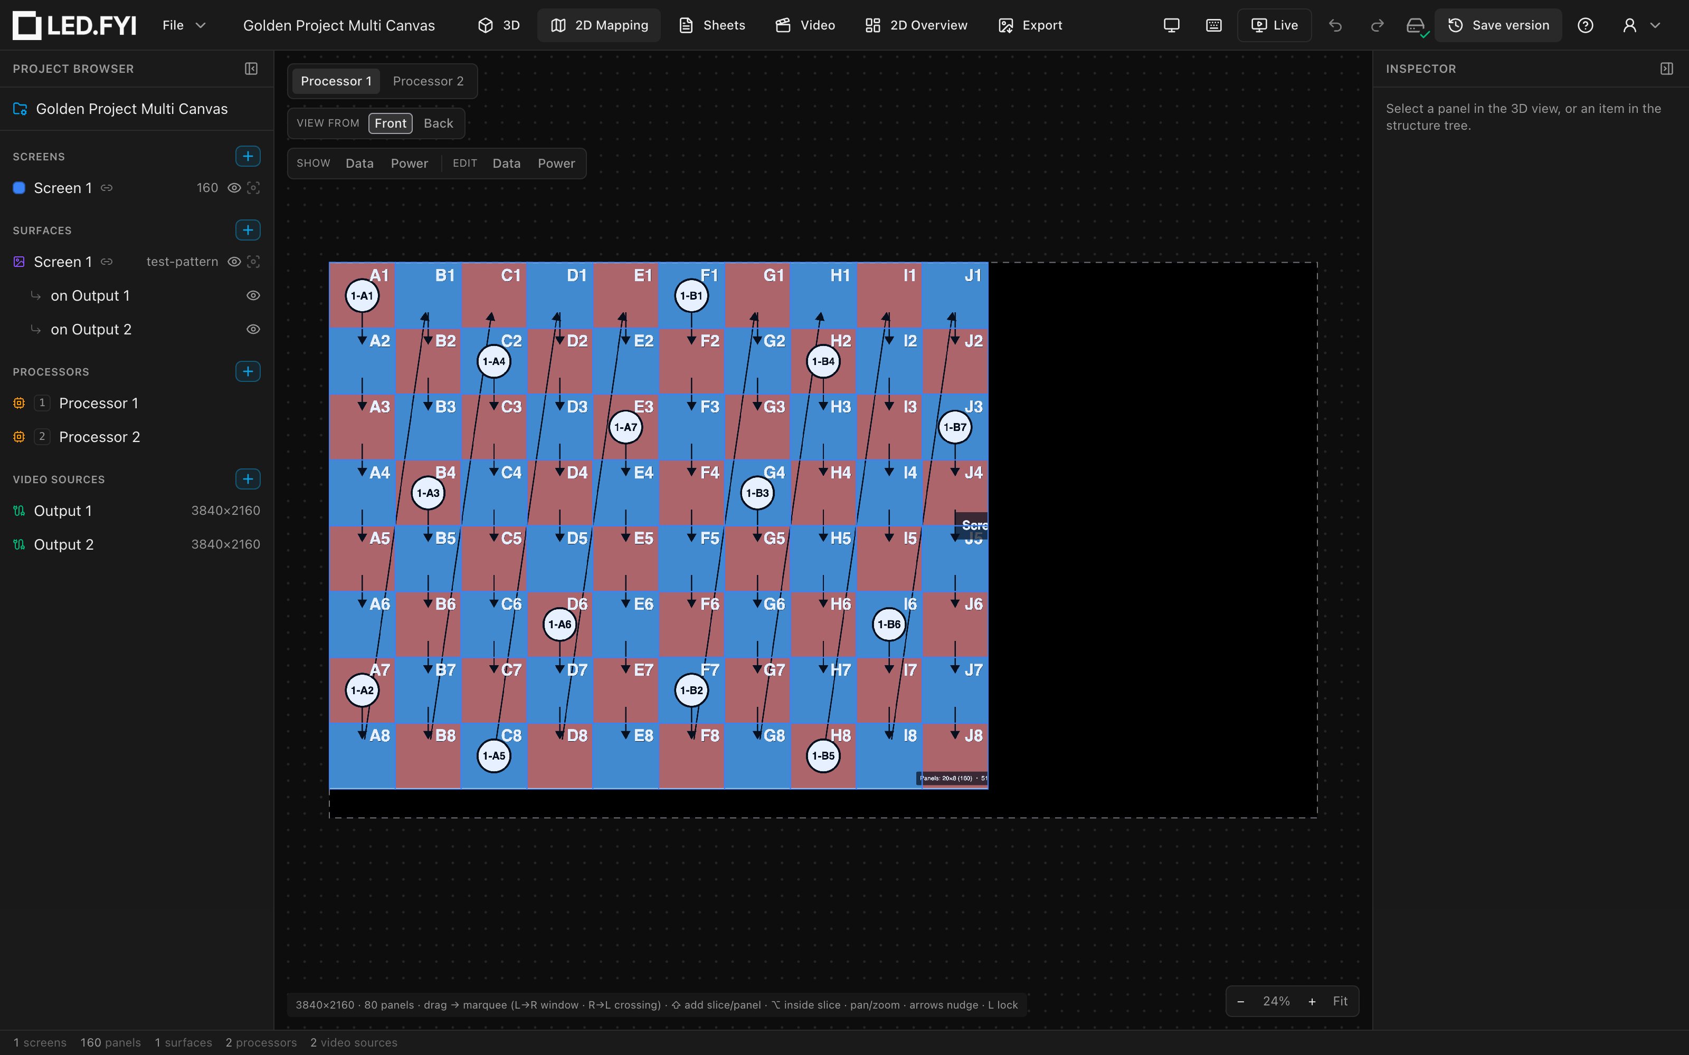This screenshot has width=1689, height=1055.
Task: Hide the 'on Output 1' mapping
Action: pyautogui.click(x=253, y=296)
